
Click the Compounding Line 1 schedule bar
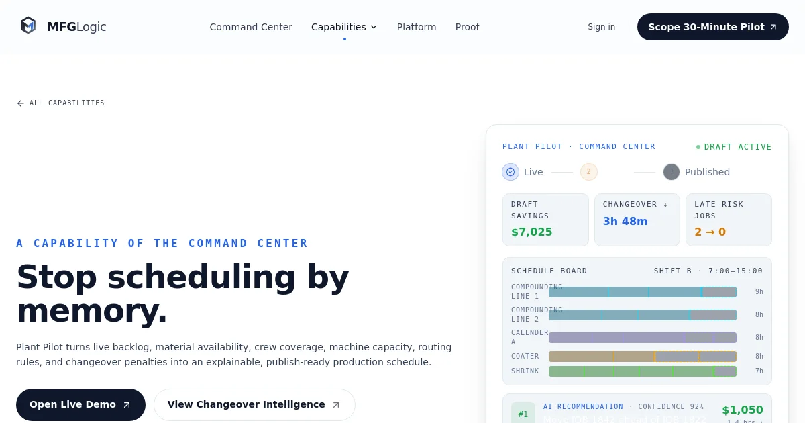pyautogui.click(x=643, y=292)
